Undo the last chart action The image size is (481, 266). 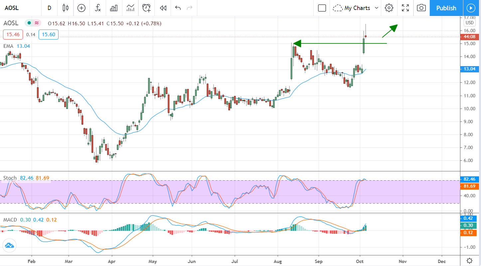178,8
